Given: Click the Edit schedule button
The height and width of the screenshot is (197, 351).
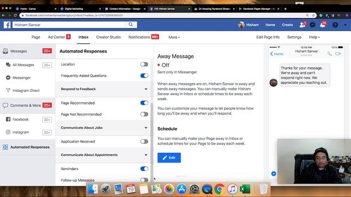Looking at the screenshot, I should coord(169,158).
